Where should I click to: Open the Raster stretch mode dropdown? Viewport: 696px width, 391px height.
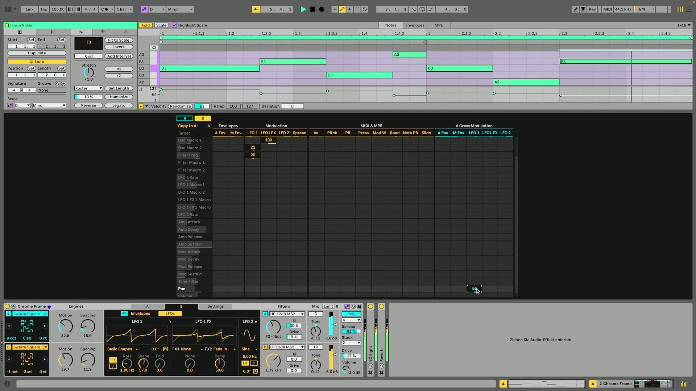(x=88, y=88)
